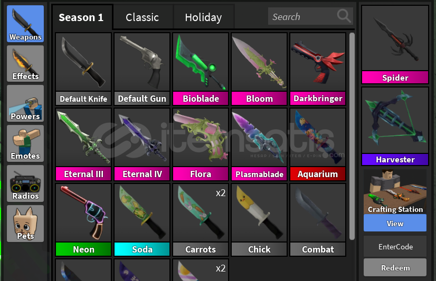The image size is (436, 281).
Task: Open the Radios category
Action: [25, 183]
